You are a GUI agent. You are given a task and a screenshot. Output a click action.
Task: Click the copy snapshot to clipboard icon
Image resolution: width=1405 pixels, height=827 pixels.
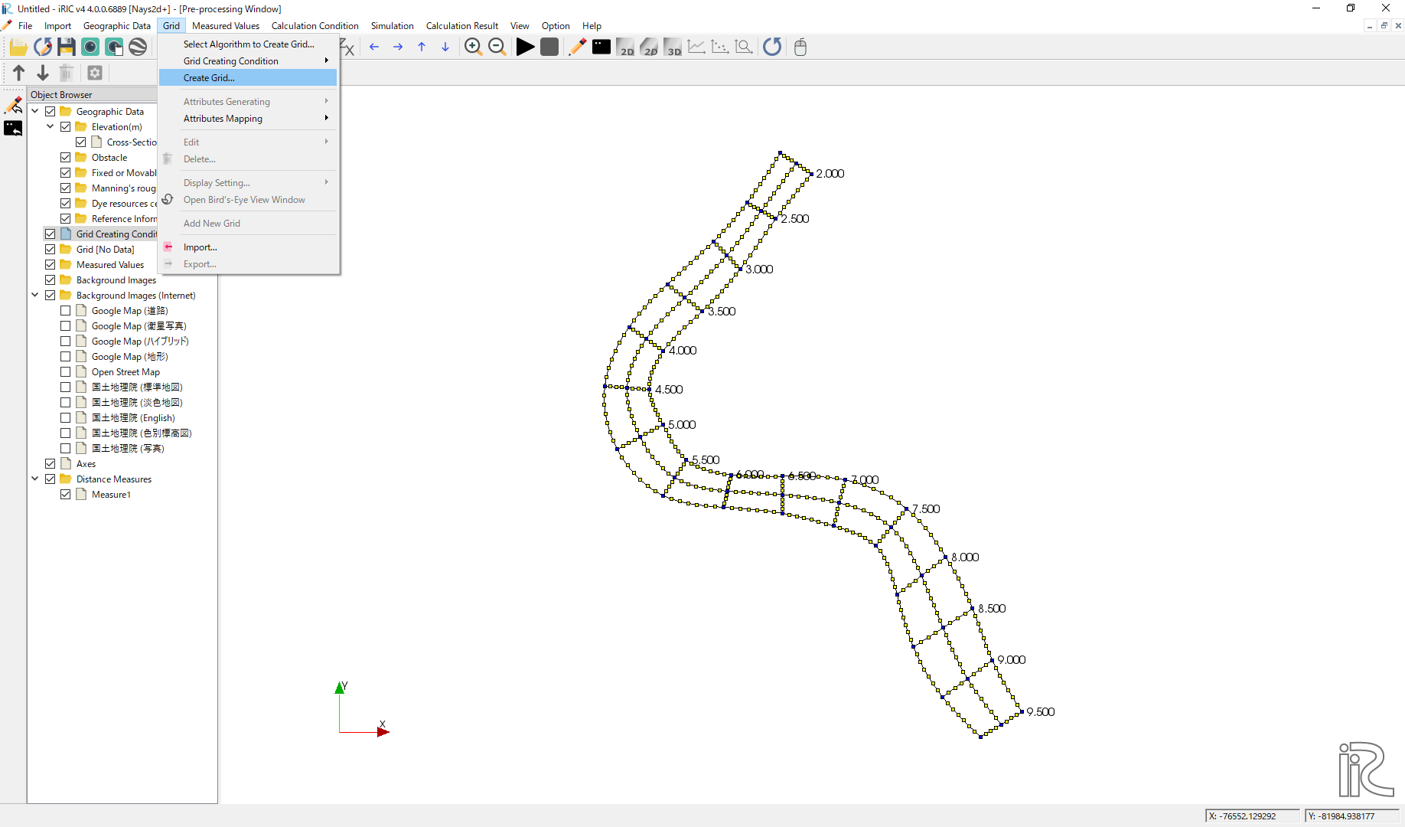pos(114,47)
